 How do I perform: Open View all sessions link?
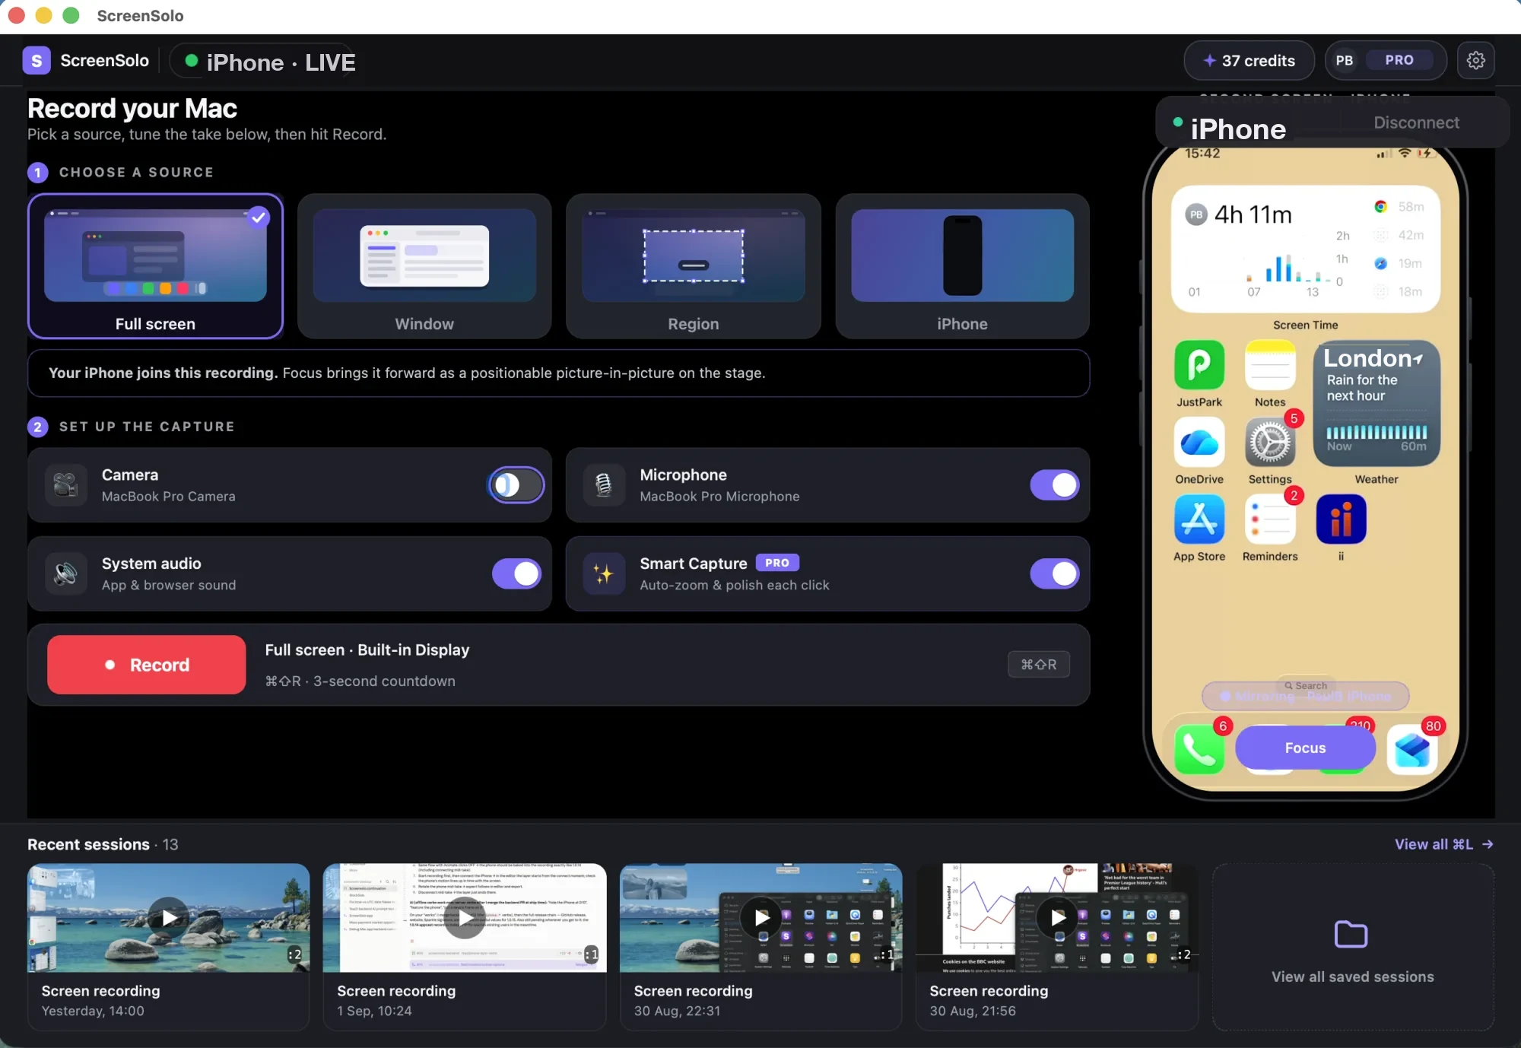click(x=1444, y=844)
